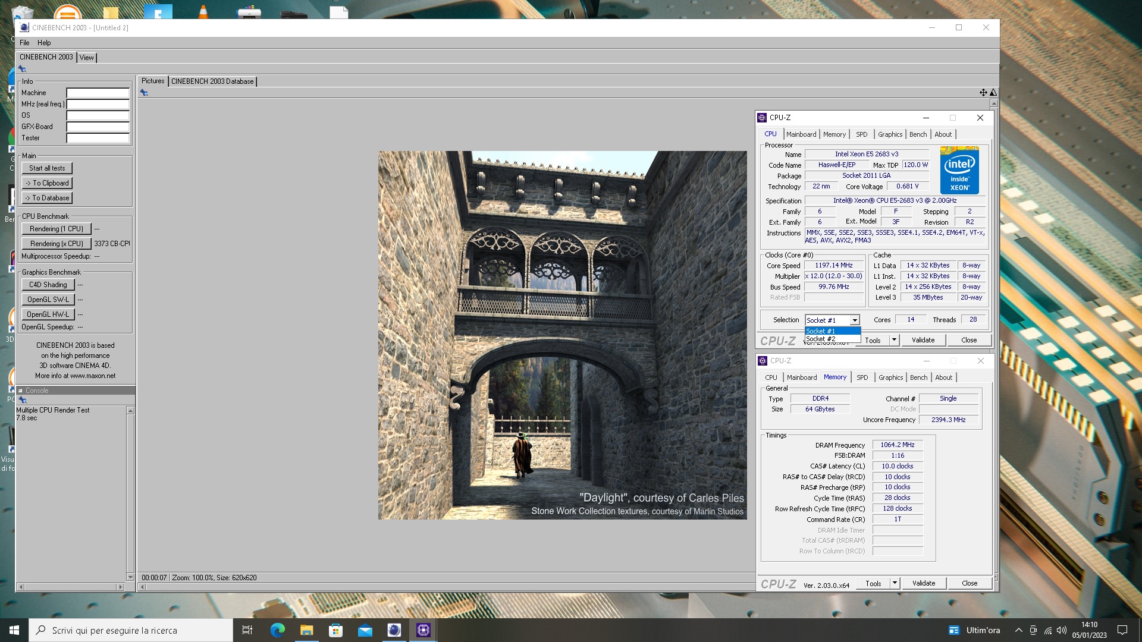Open the Selection socket combo box arrow

[855, 320]
